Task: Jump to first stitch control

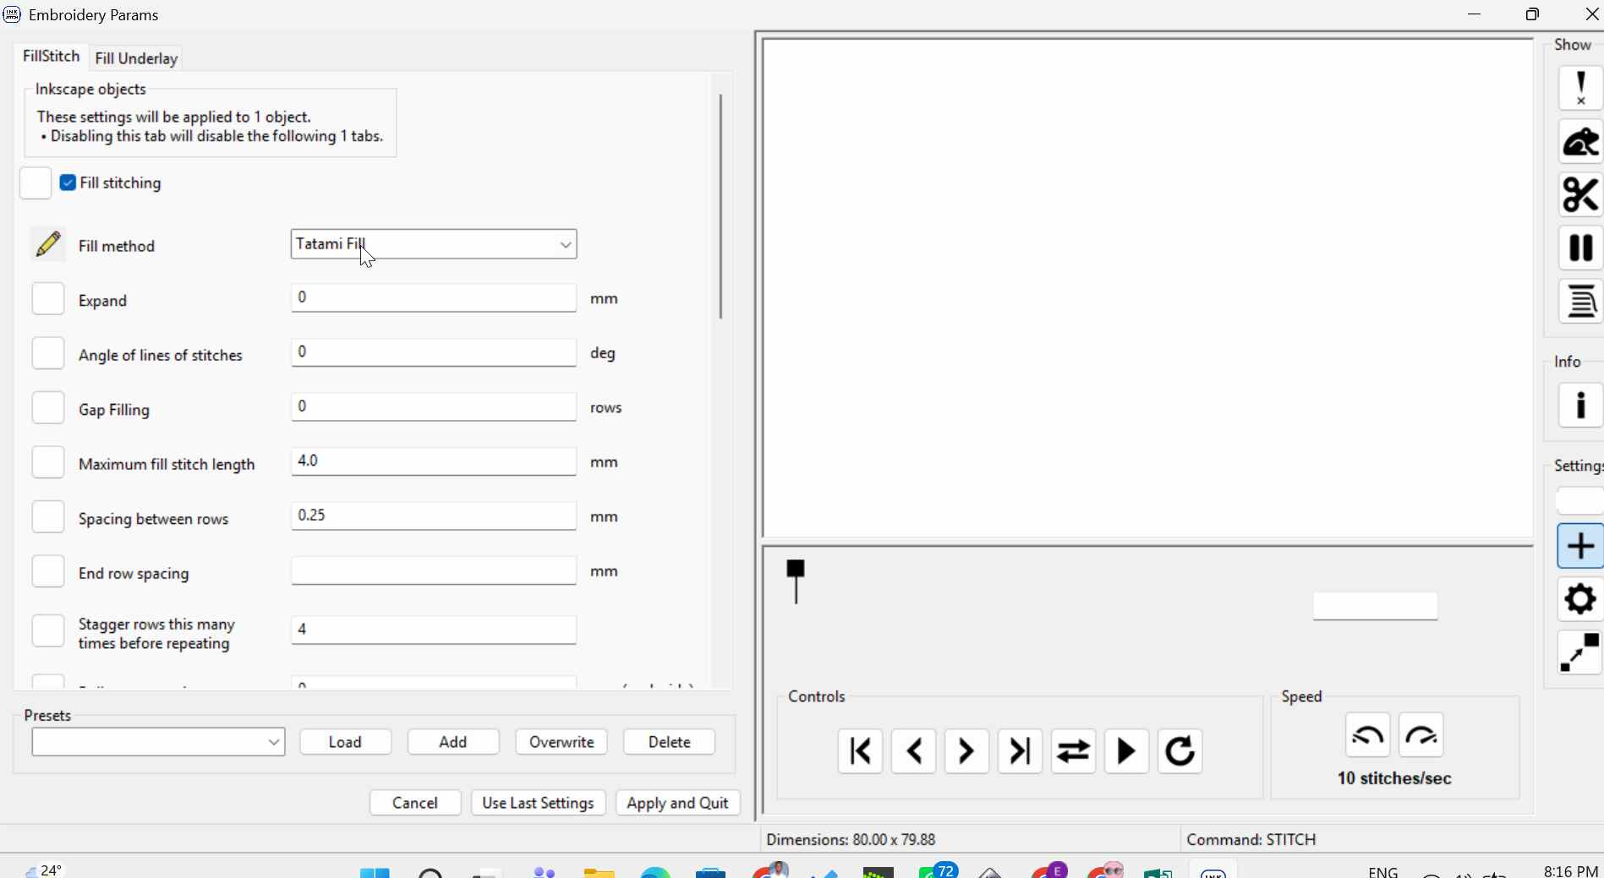Action: 861,751
